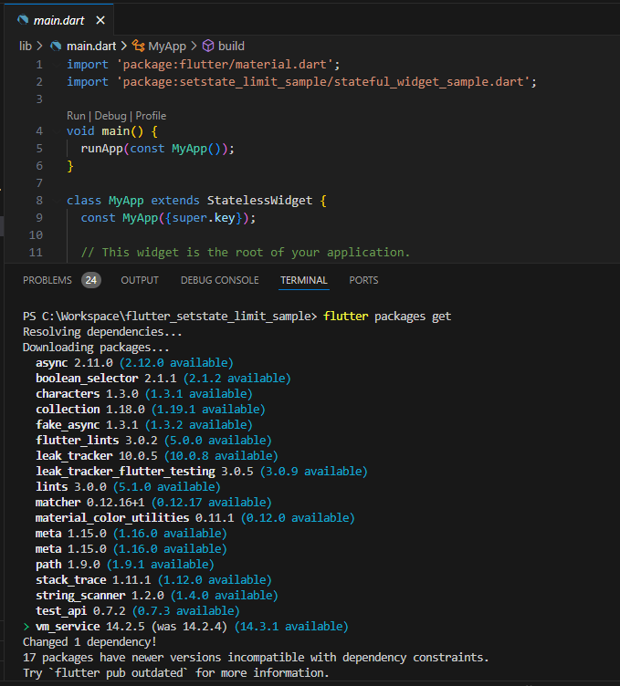This screenshot has height=686, width=620.
Task: Open the DEBUG CONSOLE tab
Action: coord(220,280)
